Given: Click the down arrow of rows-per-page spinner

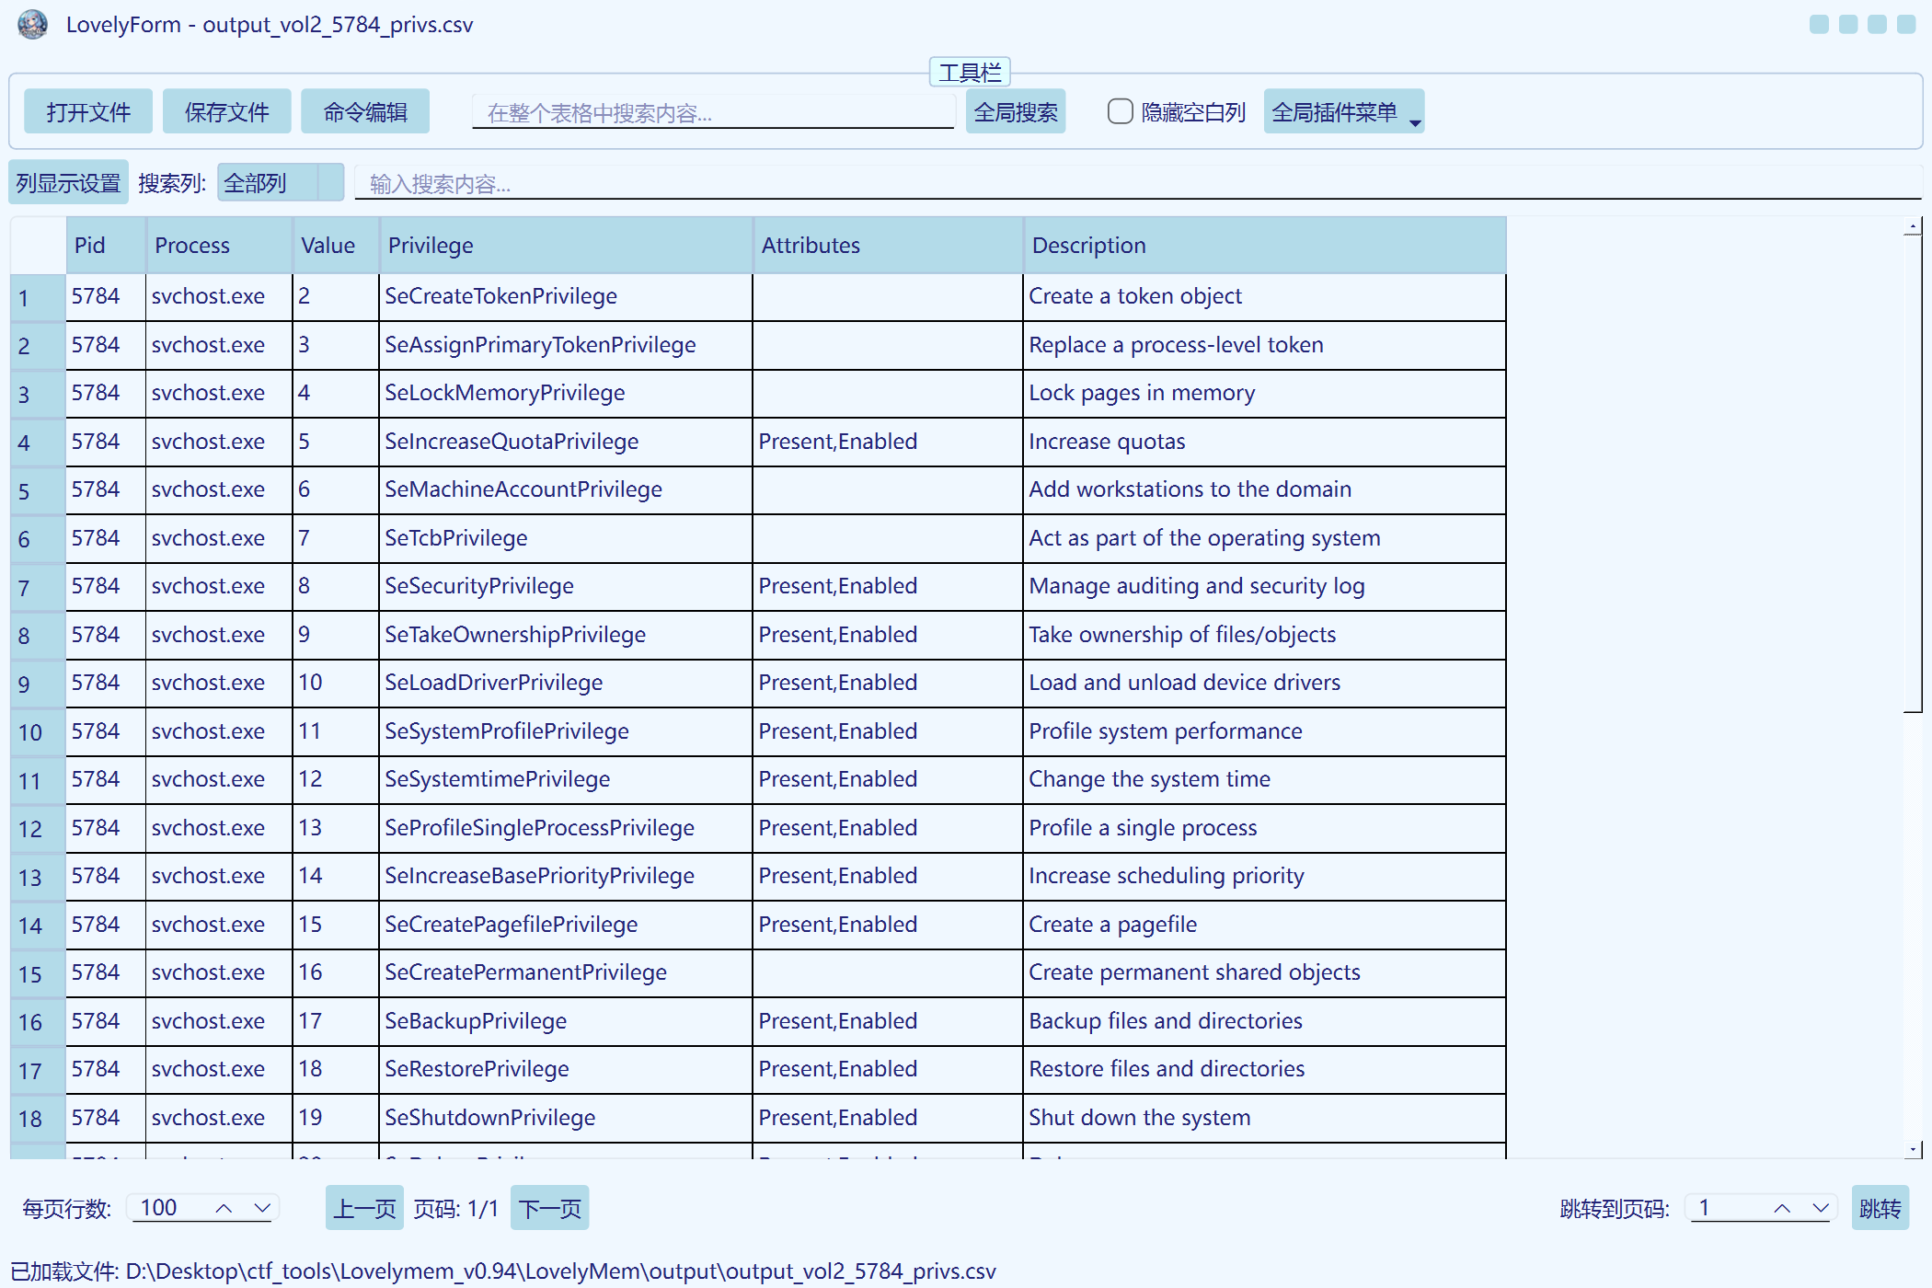Looking at the screenshot, I should 262,1208.
